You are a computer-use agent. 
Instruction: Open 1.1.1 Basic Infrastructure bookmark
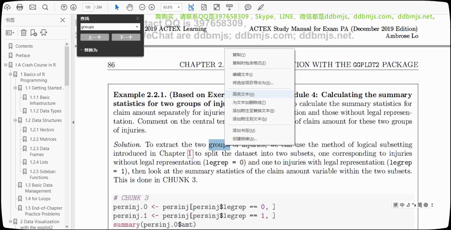click(x=43, y=100)
